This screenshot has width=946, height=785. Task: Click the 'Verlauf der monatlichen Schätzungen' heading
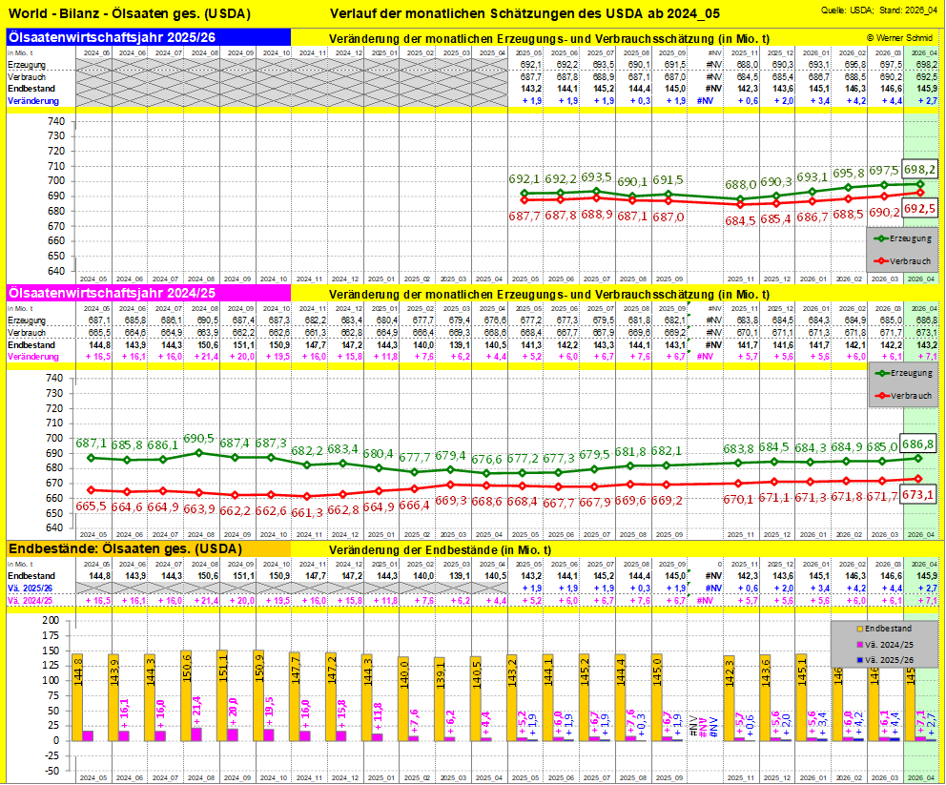pyautogui.click(x=524, y=13)
